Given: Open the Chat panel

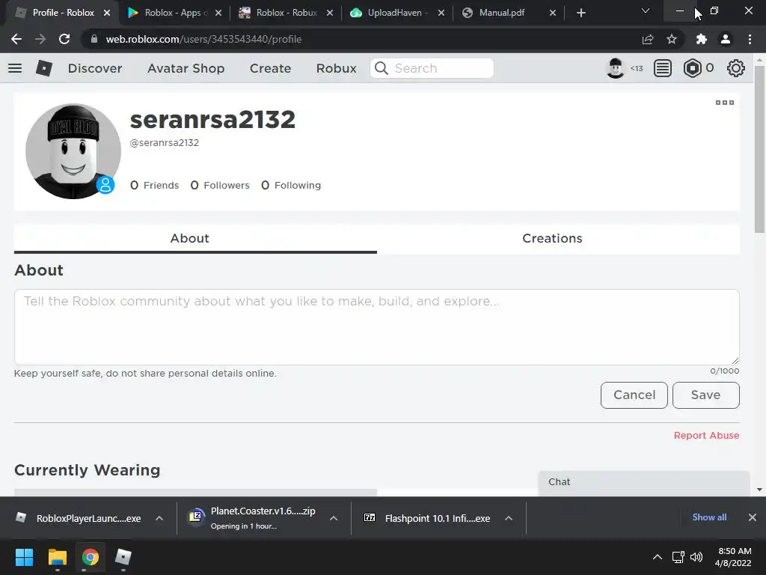Looking at the screenshot, I should coord(644,483).
